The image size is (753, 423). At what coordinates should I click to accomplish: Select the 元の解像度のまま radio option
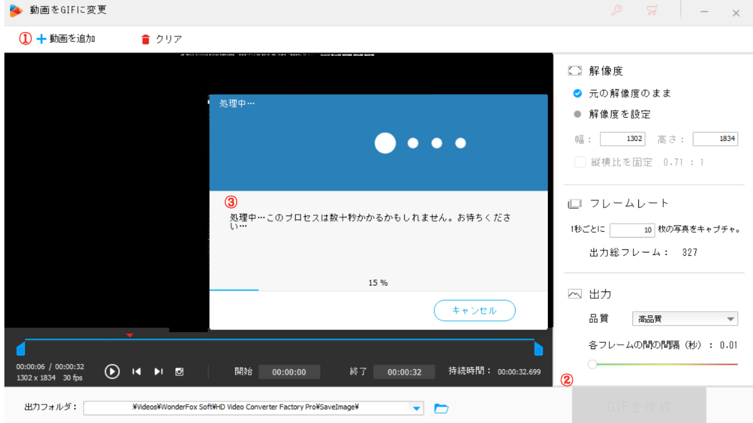(x=578, y=93)
